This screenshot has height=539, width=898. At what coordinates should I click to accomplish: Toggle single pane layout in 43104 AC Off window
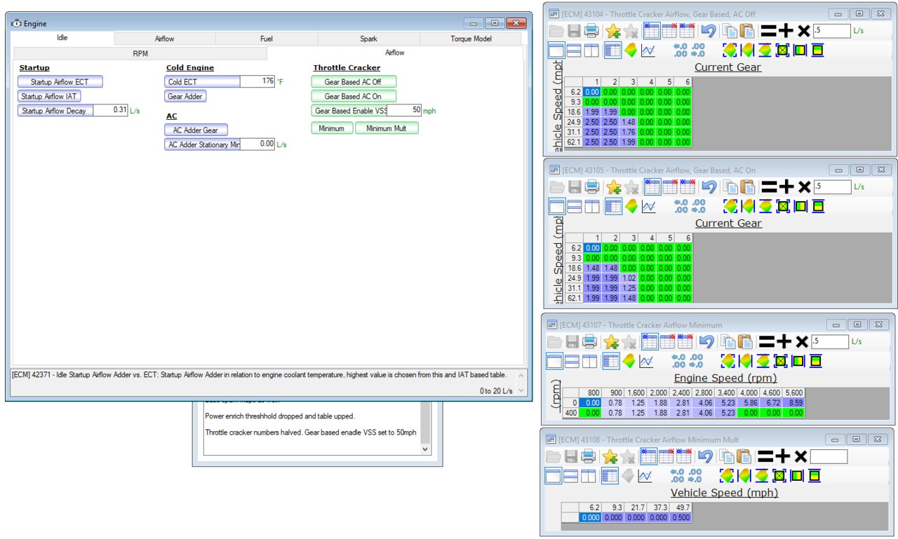click(x=556, y=50)
